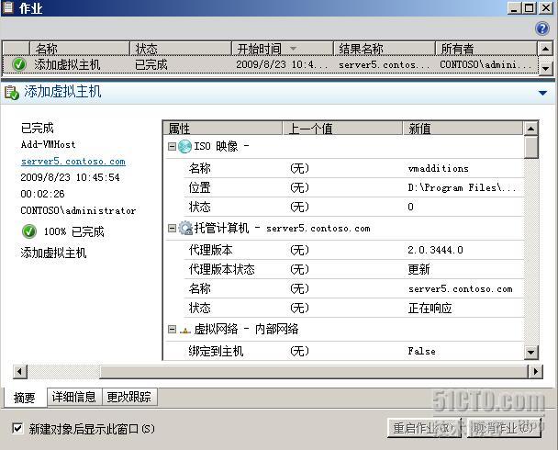The height and width of the screenshot is (450, 558).
Task: Click the 2009/8/23 10:45:54 timestamp text
Action: point(70,177)
